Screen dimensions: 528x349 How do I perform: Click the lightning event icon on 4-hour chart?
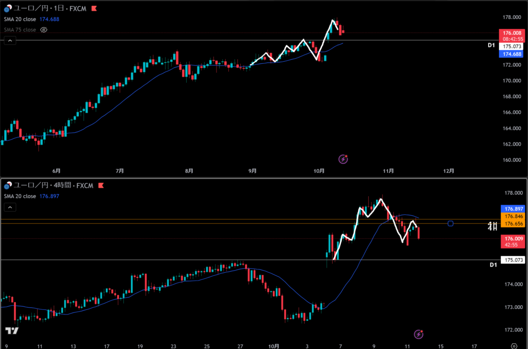coord(418,335)
